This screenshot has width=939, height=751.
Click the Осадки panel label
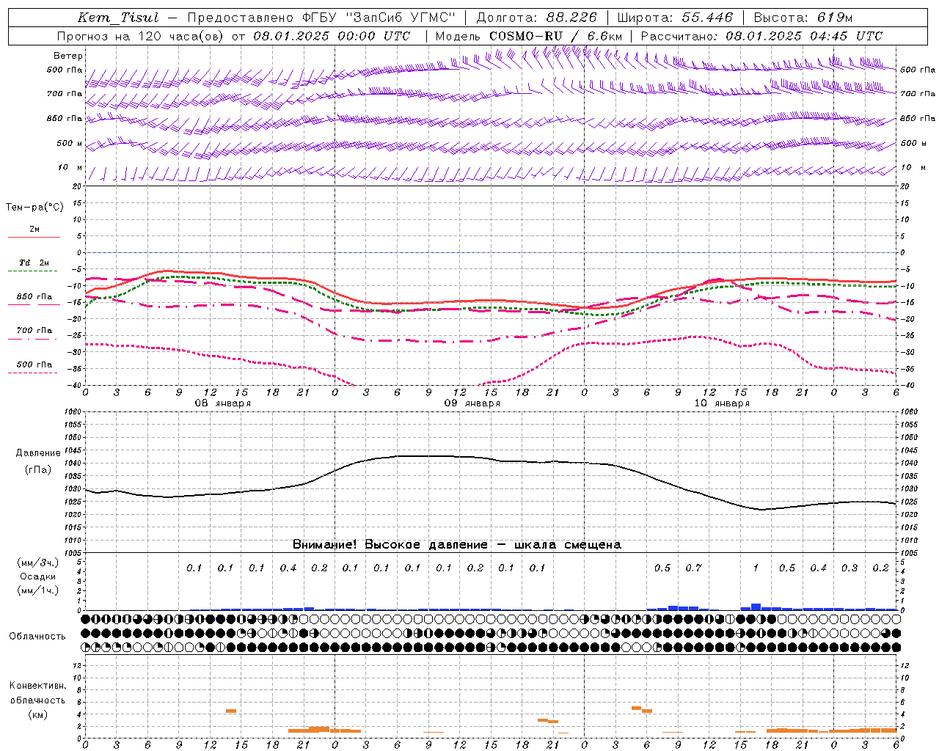[x=38, y=576]
